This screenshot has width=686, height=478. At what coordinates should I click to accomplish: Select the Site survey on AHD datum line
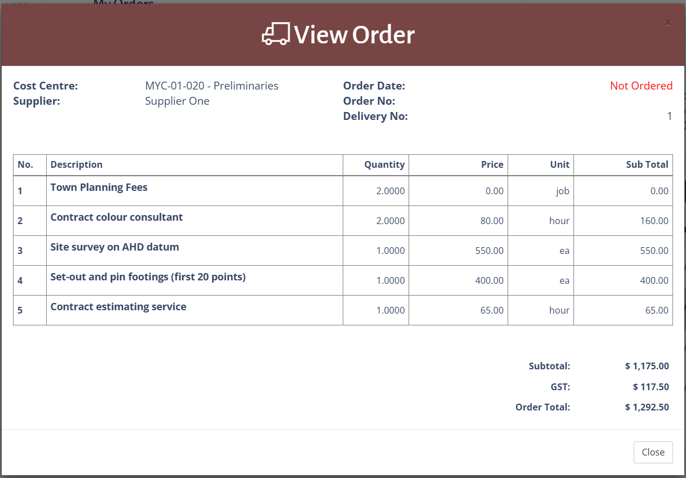point(115,247)
